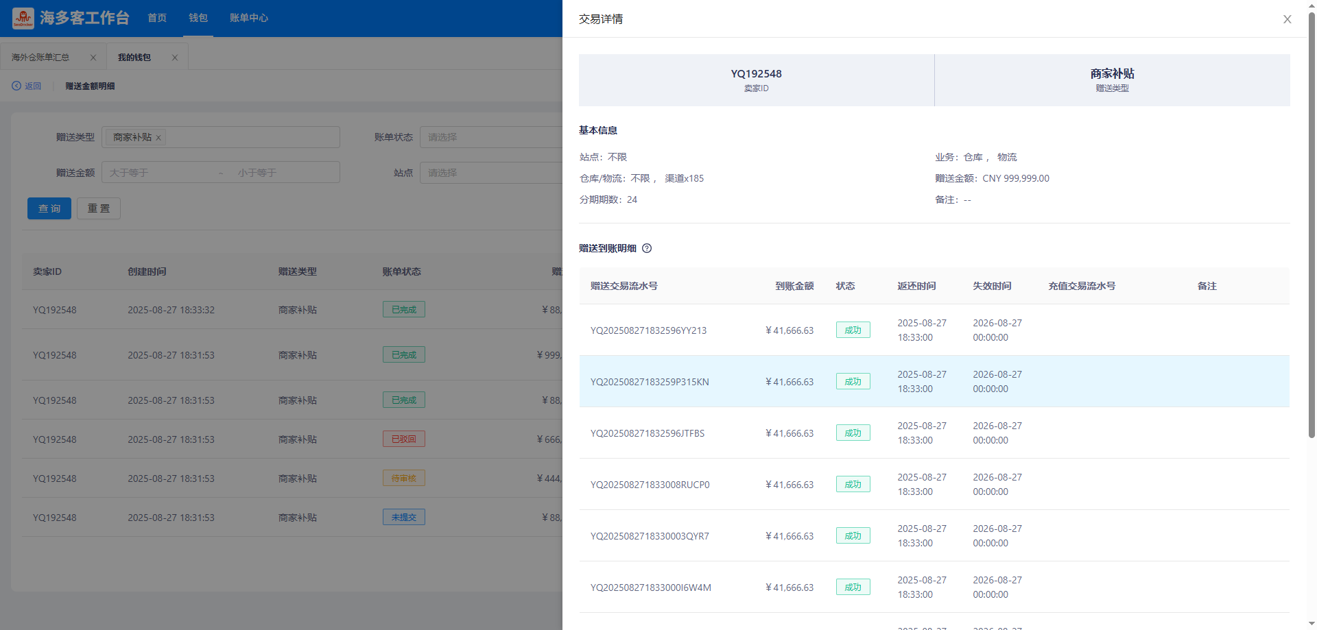This screenshot has height=630, width=1317.
Task: Click the 查询 button
Action: [49, 208]
